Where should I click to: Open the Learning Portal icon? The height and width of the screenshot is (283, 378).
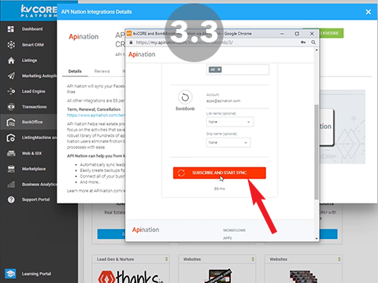coord(10,274)
